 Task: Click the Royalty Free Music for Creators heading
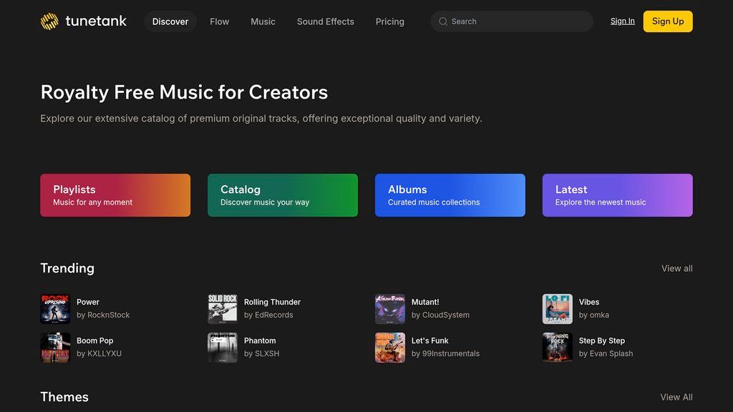(184, 92)
